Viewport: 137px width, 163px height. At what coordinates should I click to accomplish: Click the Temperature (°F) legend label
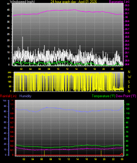point(103,96)
